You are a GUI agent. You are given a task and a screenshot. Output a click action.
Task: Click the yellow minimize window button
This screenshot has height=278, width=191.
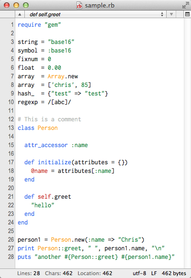tap(16, 5)
